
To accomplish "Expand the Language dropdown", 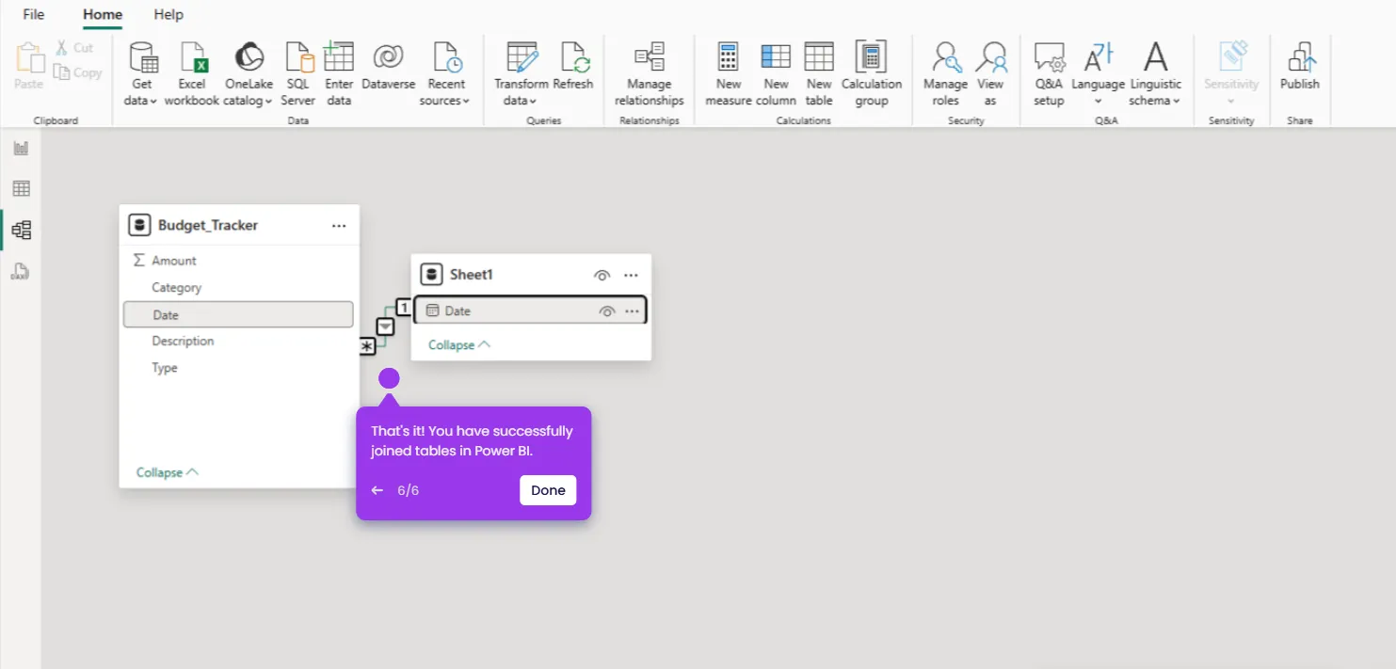I will tap(1098, 74).
